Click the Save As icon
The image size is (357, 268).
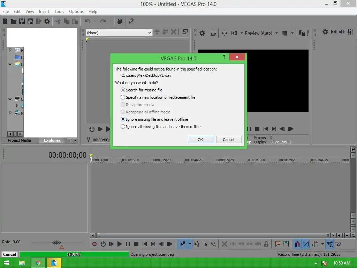tap(30, 21)
